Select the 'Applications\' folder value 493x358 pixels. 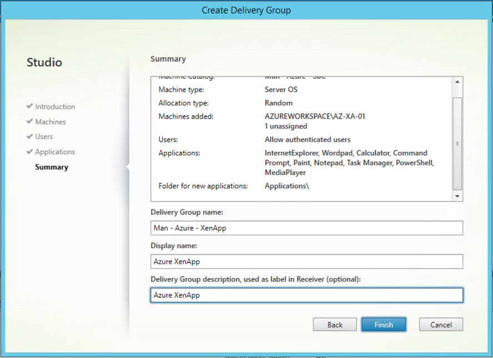click(286, 186)
